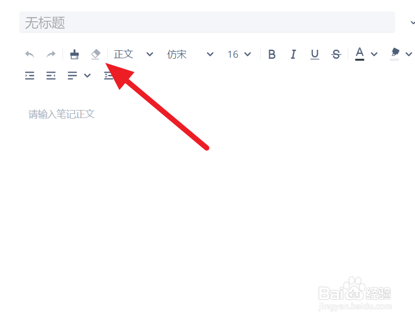Toggle underline formatting
Screen dimensions: 415x321
tap(315, 54)
